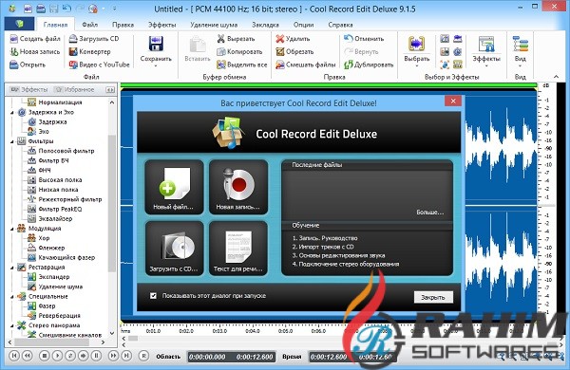Click the Новый файл tile
This screenshot has height=370, width=570.
tap(174, 187)
